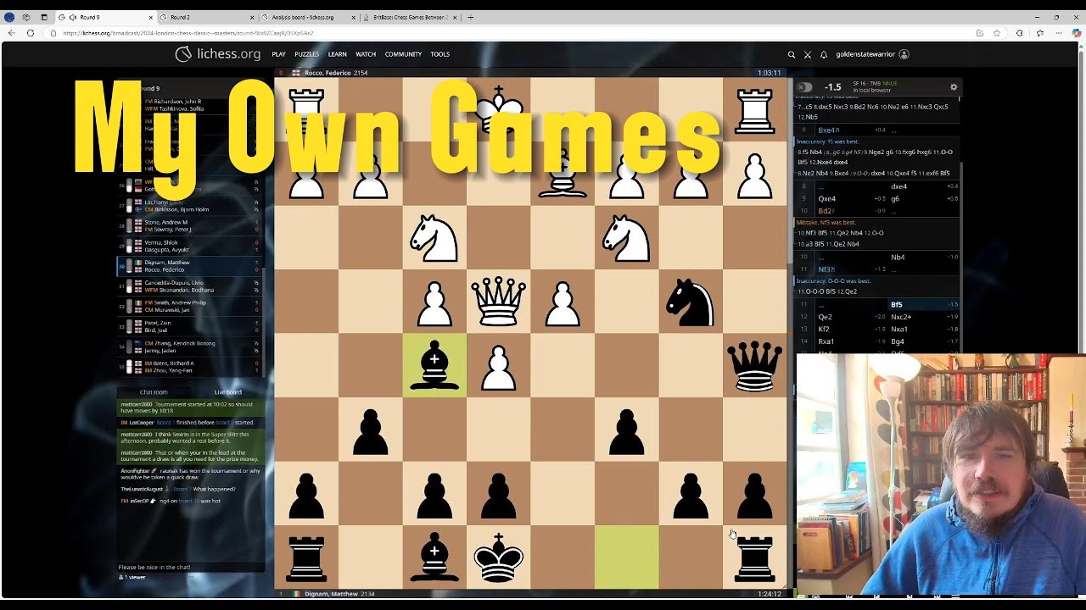Select the black queen on board
Screen dimensions: 1086x610
(755, 365)
